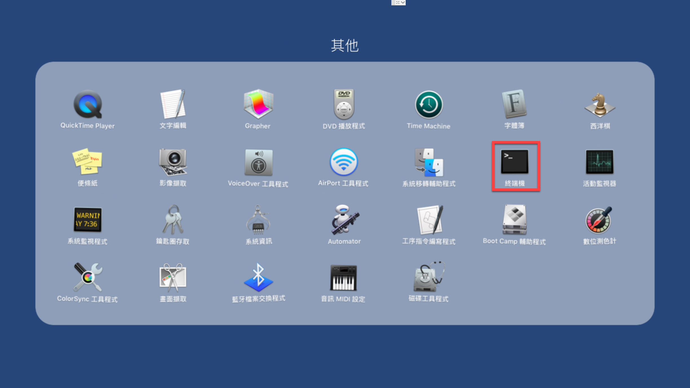This screenshot has width=690, height=388.
Task: Open 藍牙檔案交換程式 Bluetooth exchange
Action: pyautogui.click(x=258, y=278)
